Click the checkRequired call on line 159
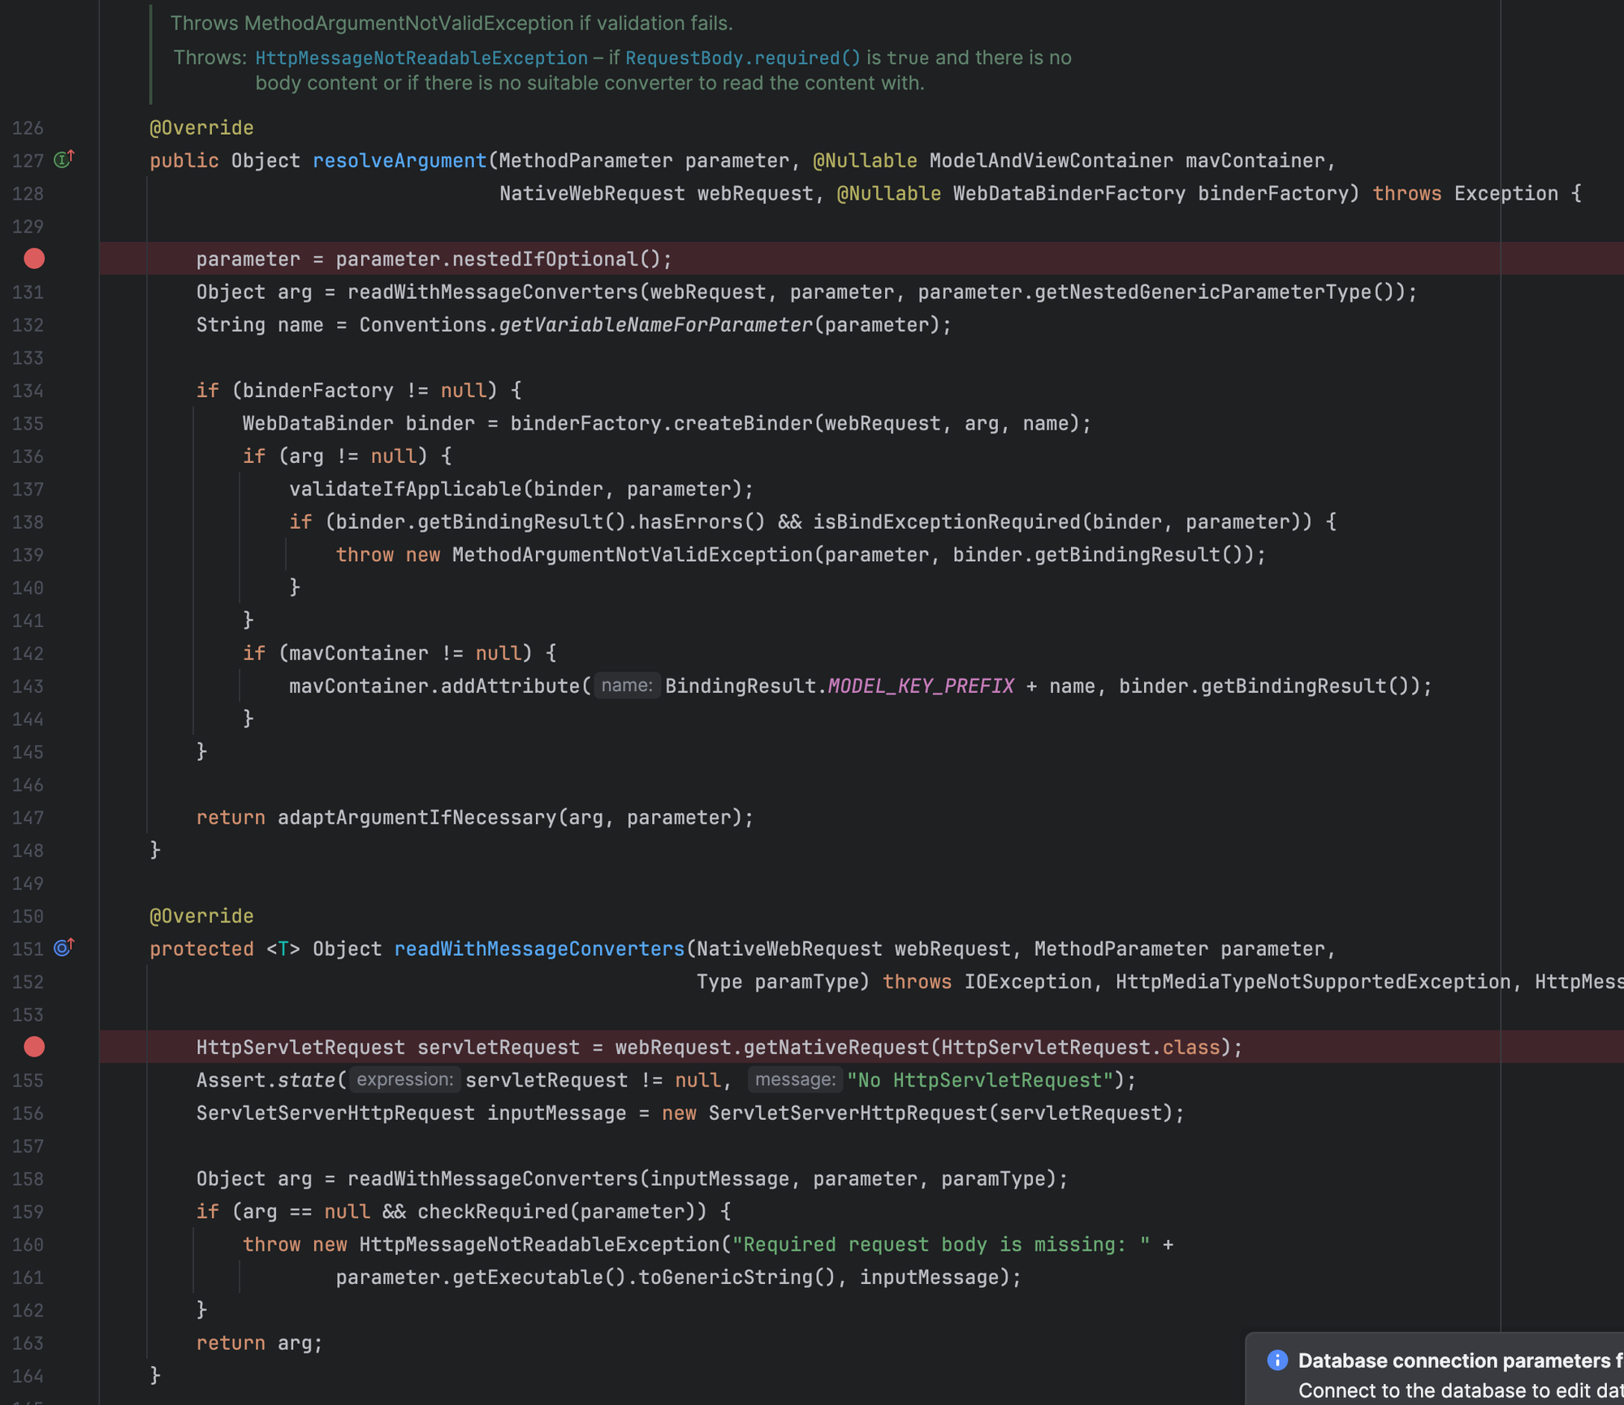1624x1405 pixels. click(493, 1211)
